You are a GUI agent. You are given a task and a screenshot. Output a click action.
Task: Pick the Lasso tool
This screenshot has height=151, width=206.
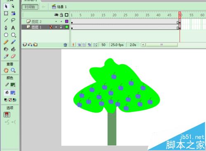[x=13, y=20]
